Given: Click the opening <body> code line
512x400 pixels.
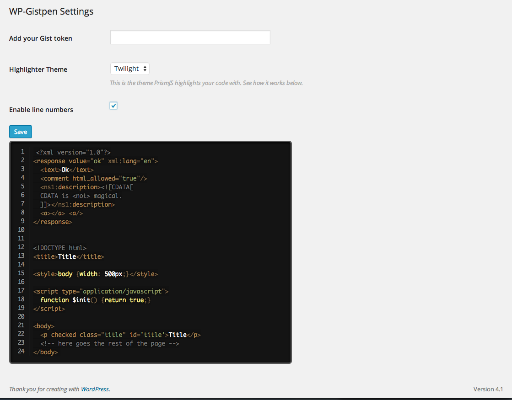Looking at the screenshot, I should click(44, 326).
